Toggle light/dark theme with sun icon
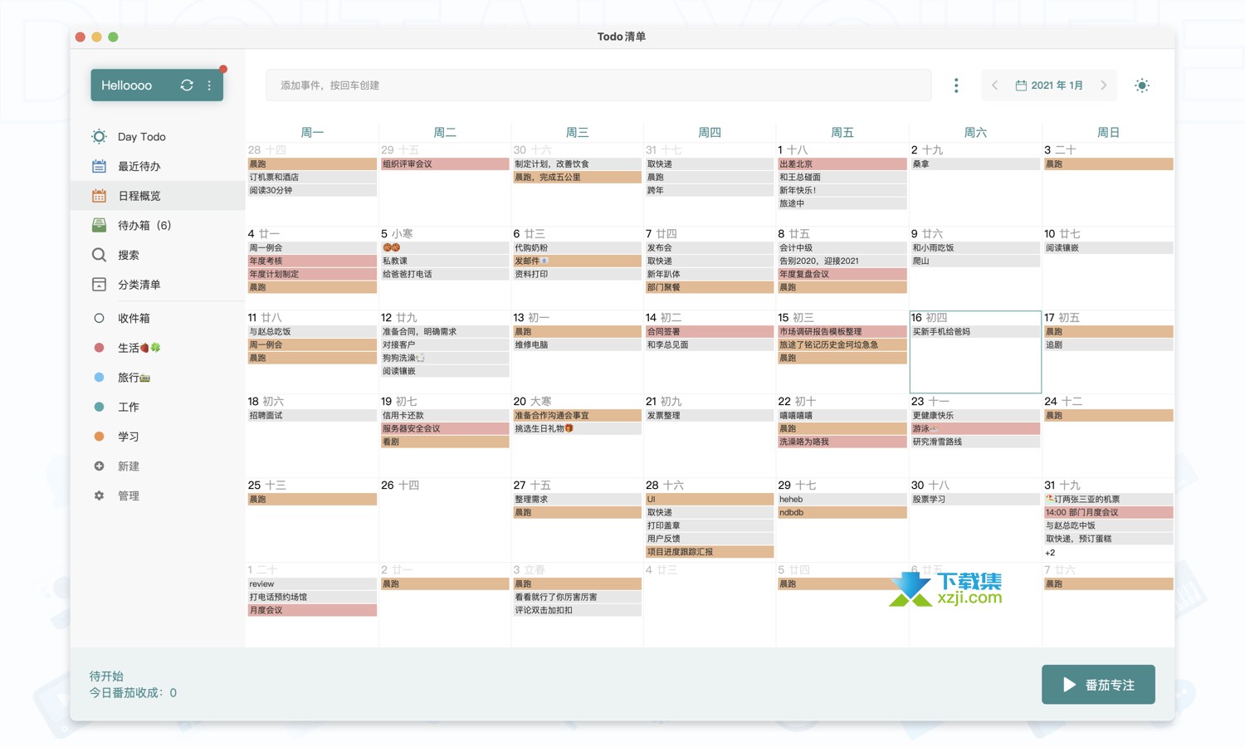The width and height of the screenshot is (1245, 747). coord(1142,85)
